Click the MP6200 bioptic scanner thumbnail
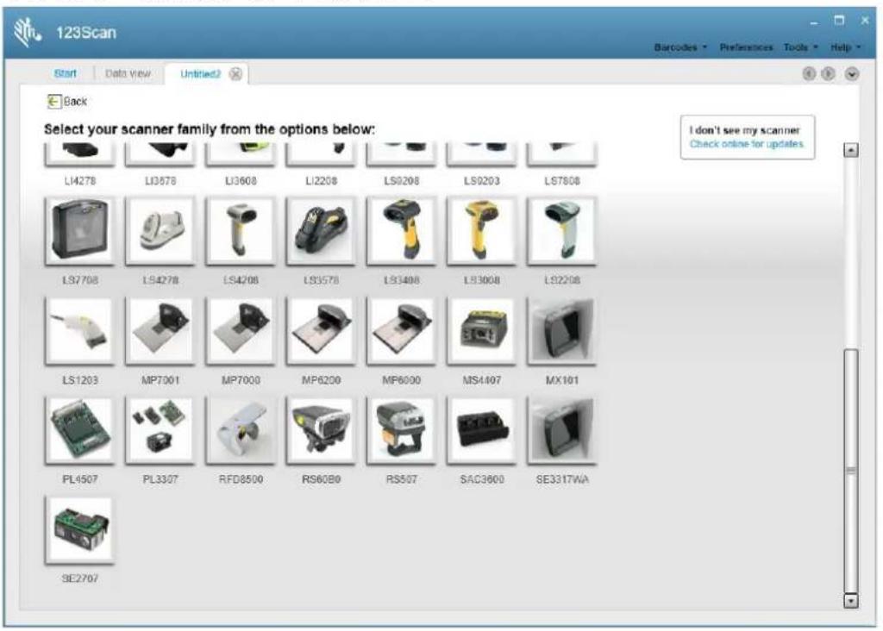 pyautogui.click(x=321, y=331)
